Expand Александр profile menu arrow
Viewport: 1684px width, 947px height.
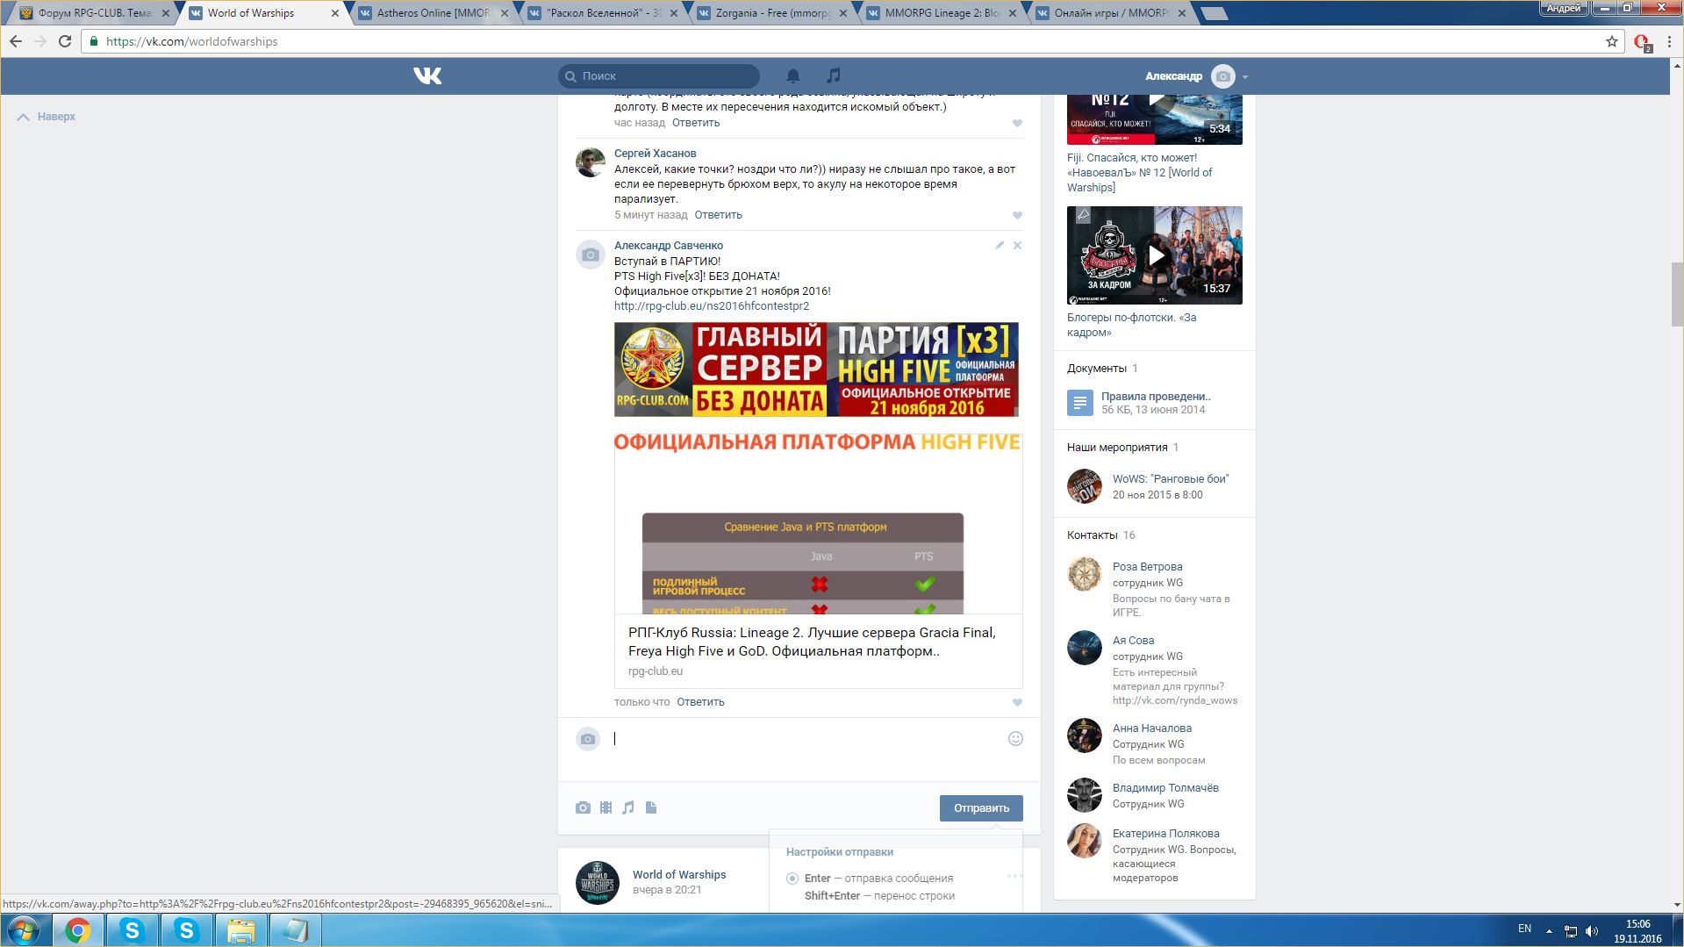pos(1245,77)
